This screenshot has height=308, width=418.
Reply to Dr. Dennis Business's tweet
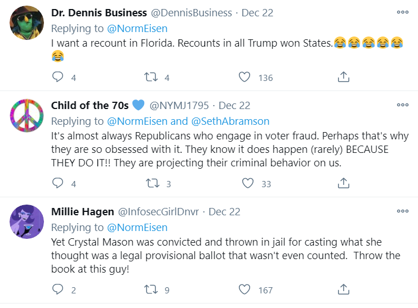coord(57,77)
